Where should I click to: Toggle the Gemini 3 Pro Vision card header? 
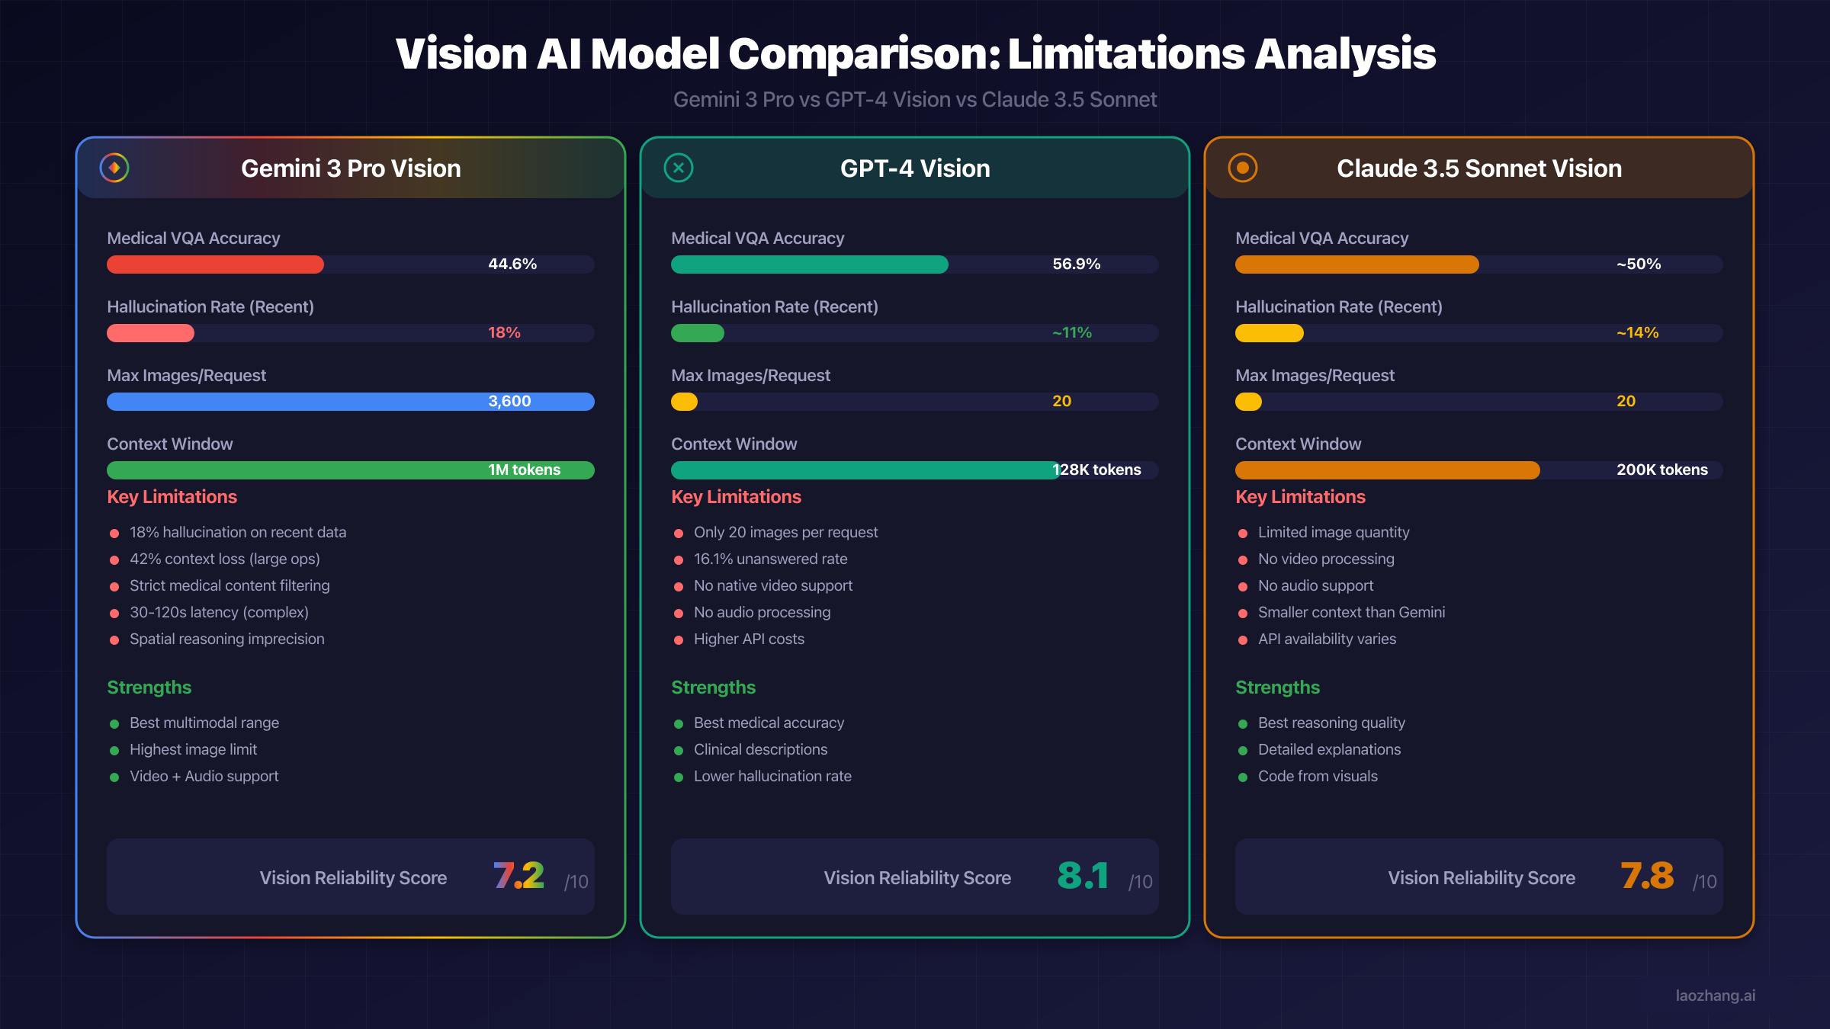(x=351, y=168)
